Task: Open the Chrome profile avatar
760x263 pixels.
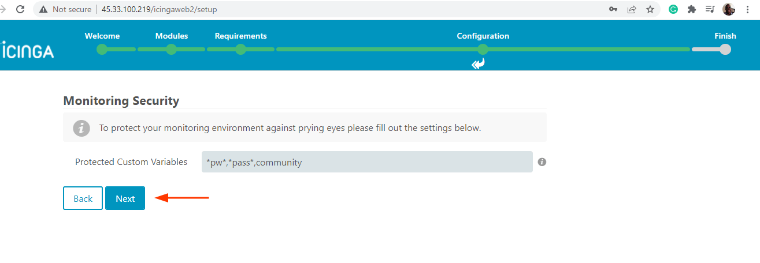Action: [x=729, y=9]
